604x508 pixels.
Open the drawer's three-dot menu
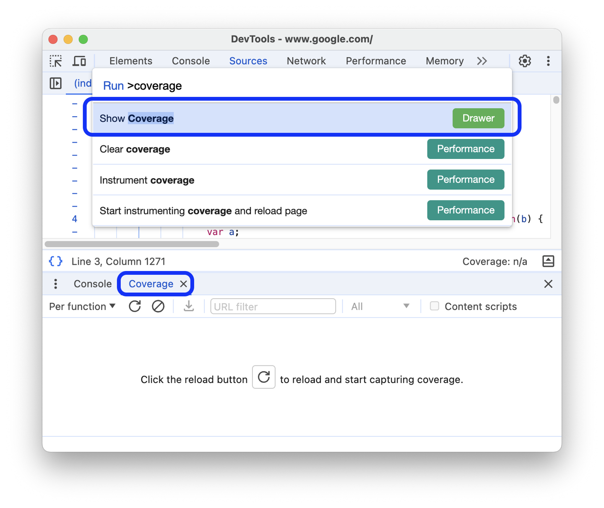coord(55,284)
